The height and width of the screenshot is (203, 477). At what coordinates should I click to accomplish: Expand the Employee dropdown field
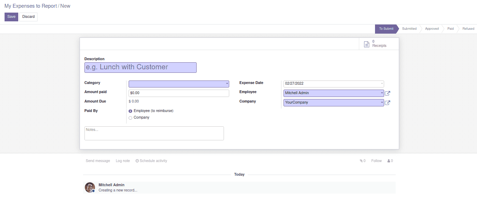[382, 93]
